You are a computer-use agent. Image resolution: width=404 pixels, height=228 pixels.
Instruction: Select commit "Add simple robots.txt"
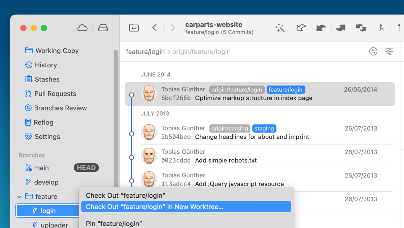click(226, 161)
